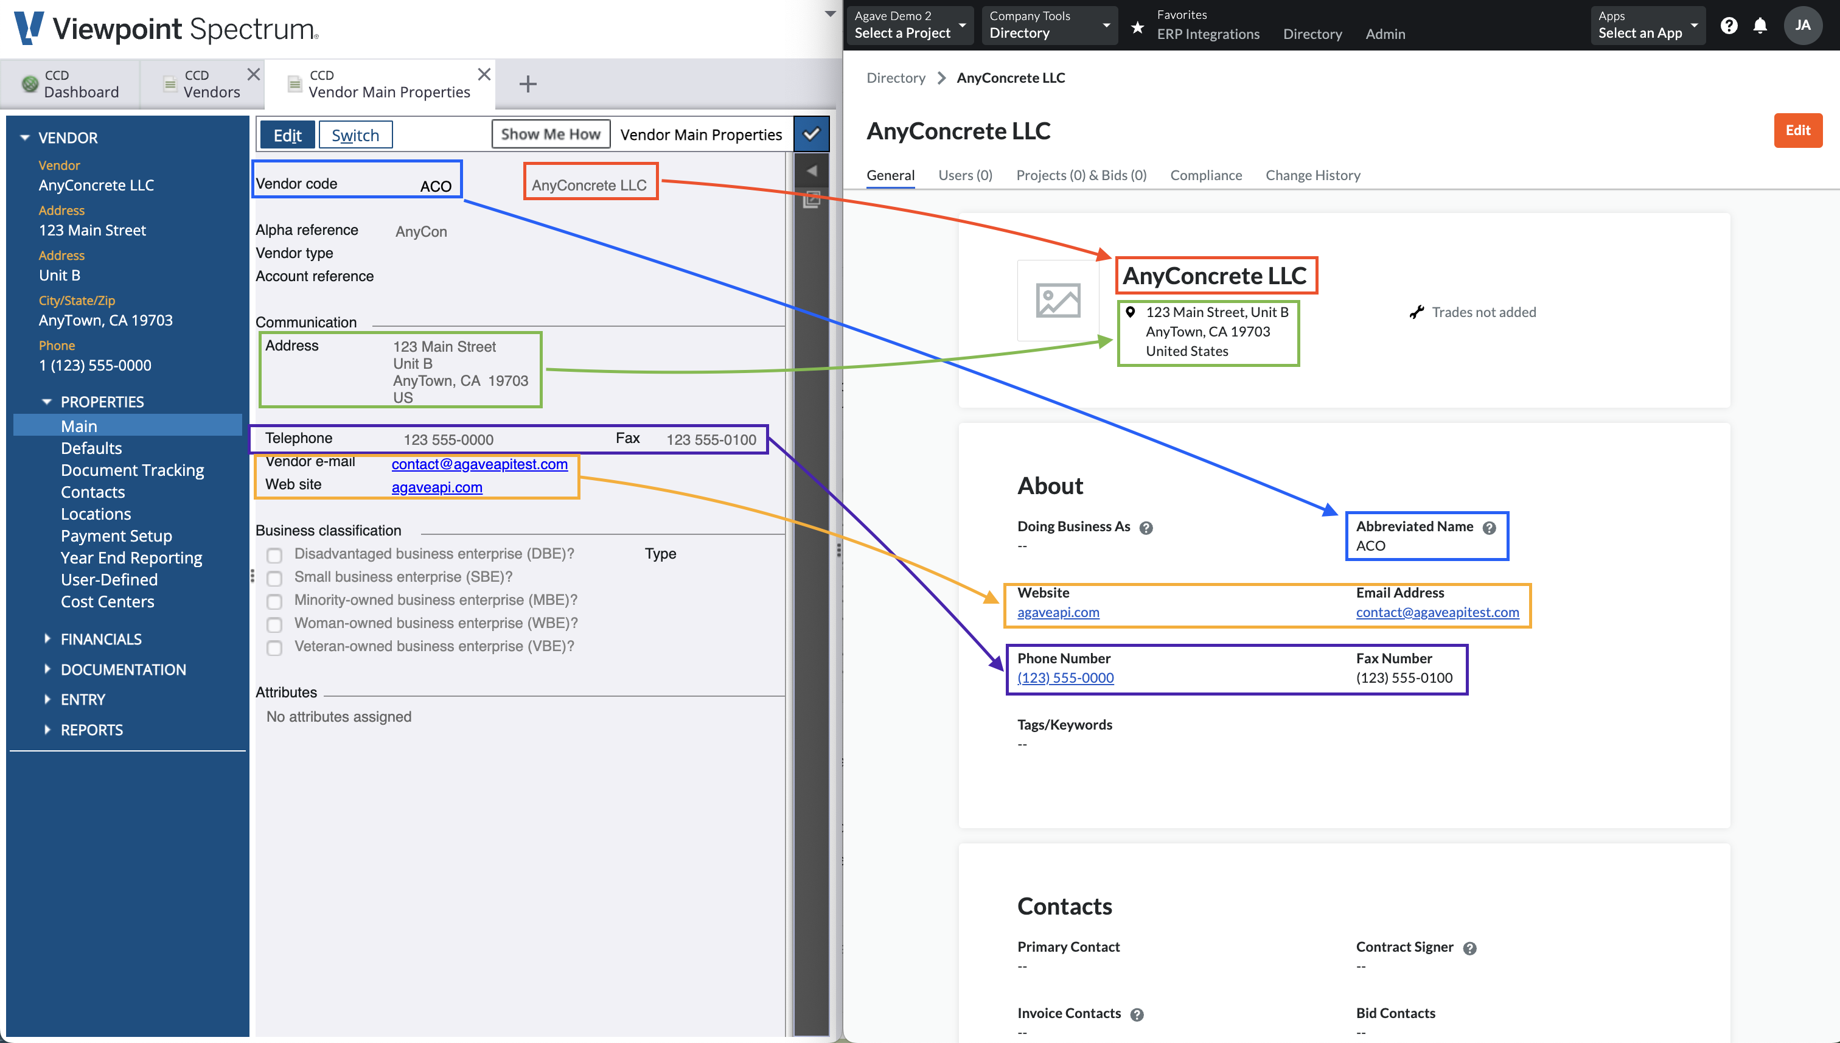Collapse the VENDOR section
The image size is (1840, 1043).
24,137
